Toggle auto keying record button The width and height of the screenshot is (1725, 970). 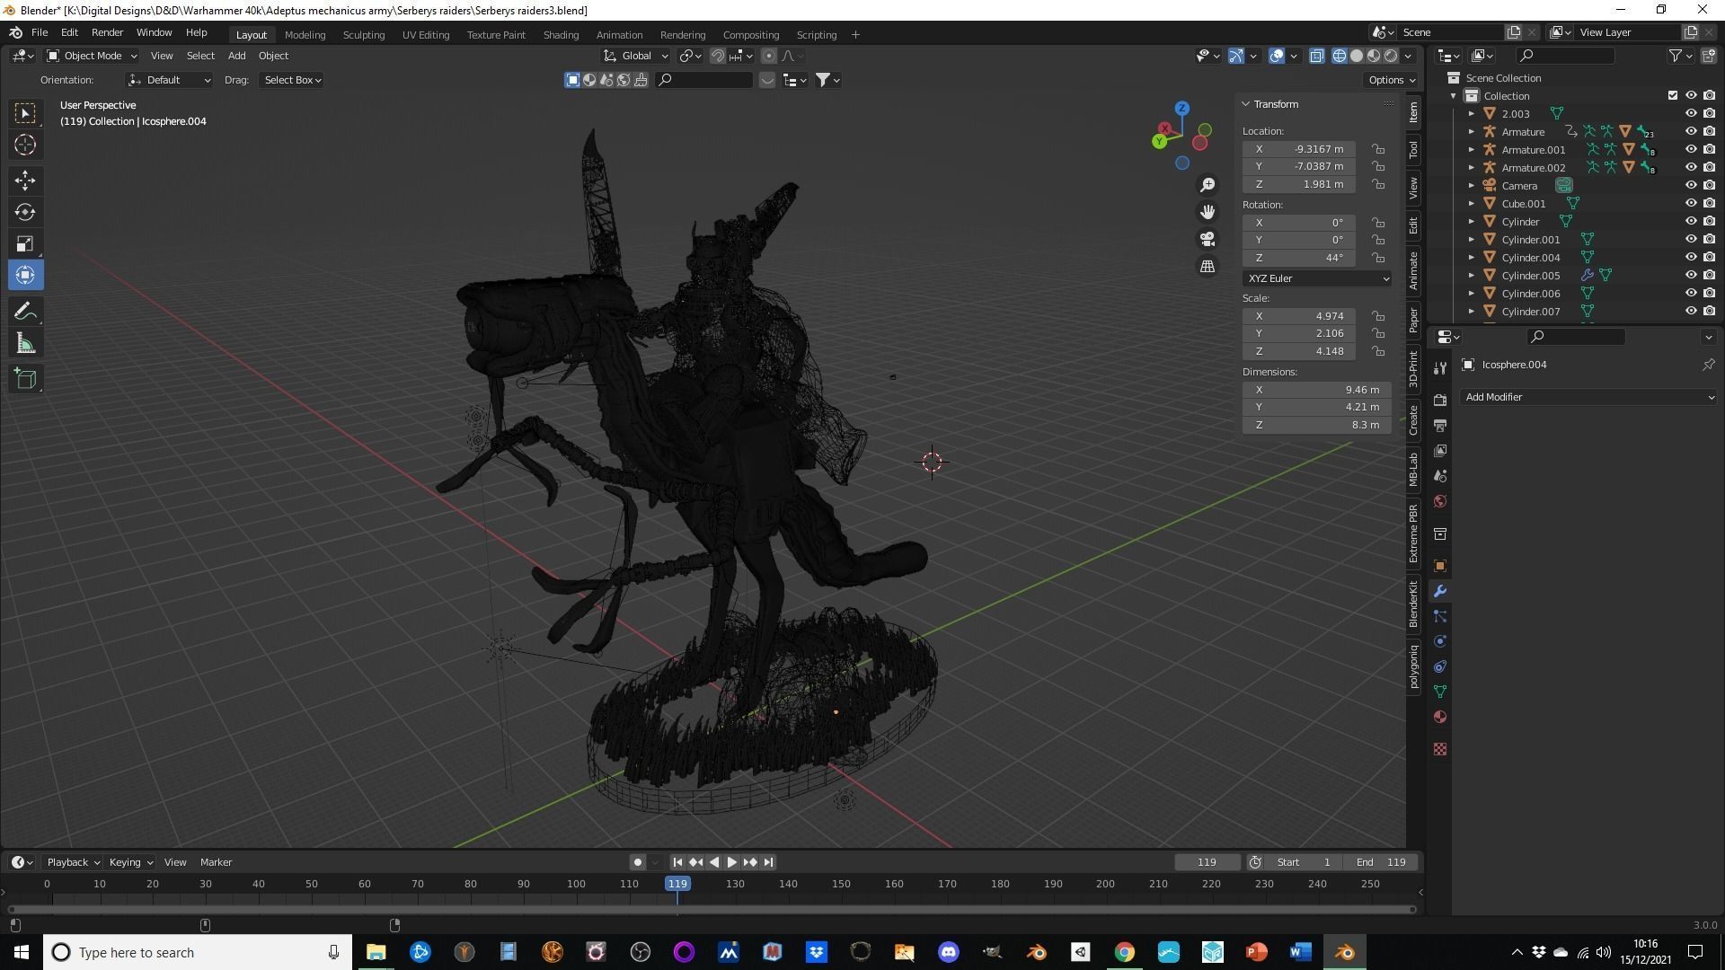(x=638, y=862)
